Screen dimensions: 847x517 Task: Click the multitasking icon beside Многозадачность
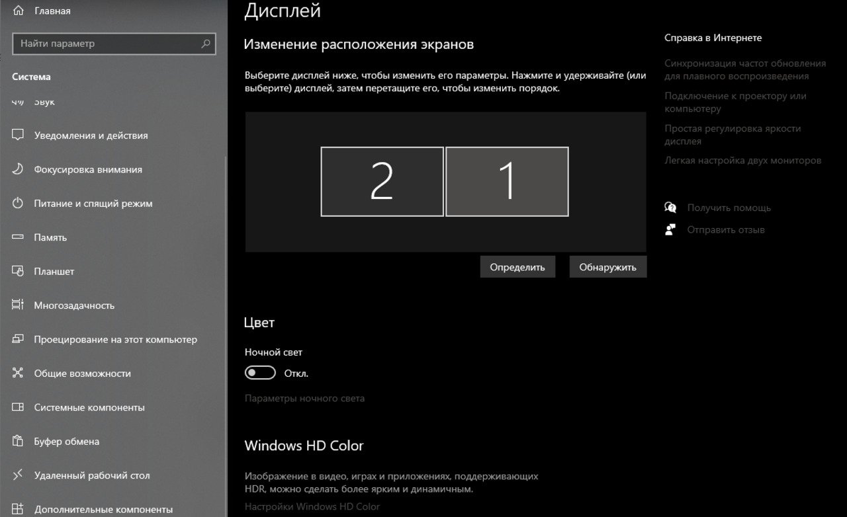[x=18, y=305]
